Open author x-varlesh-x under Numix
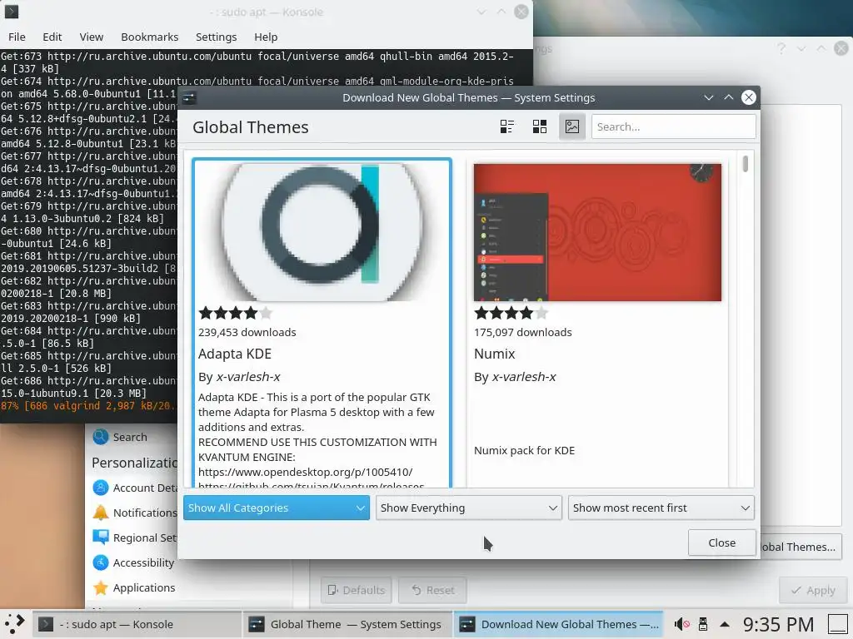This screenshot has height=639, width=853. [524, 377]
